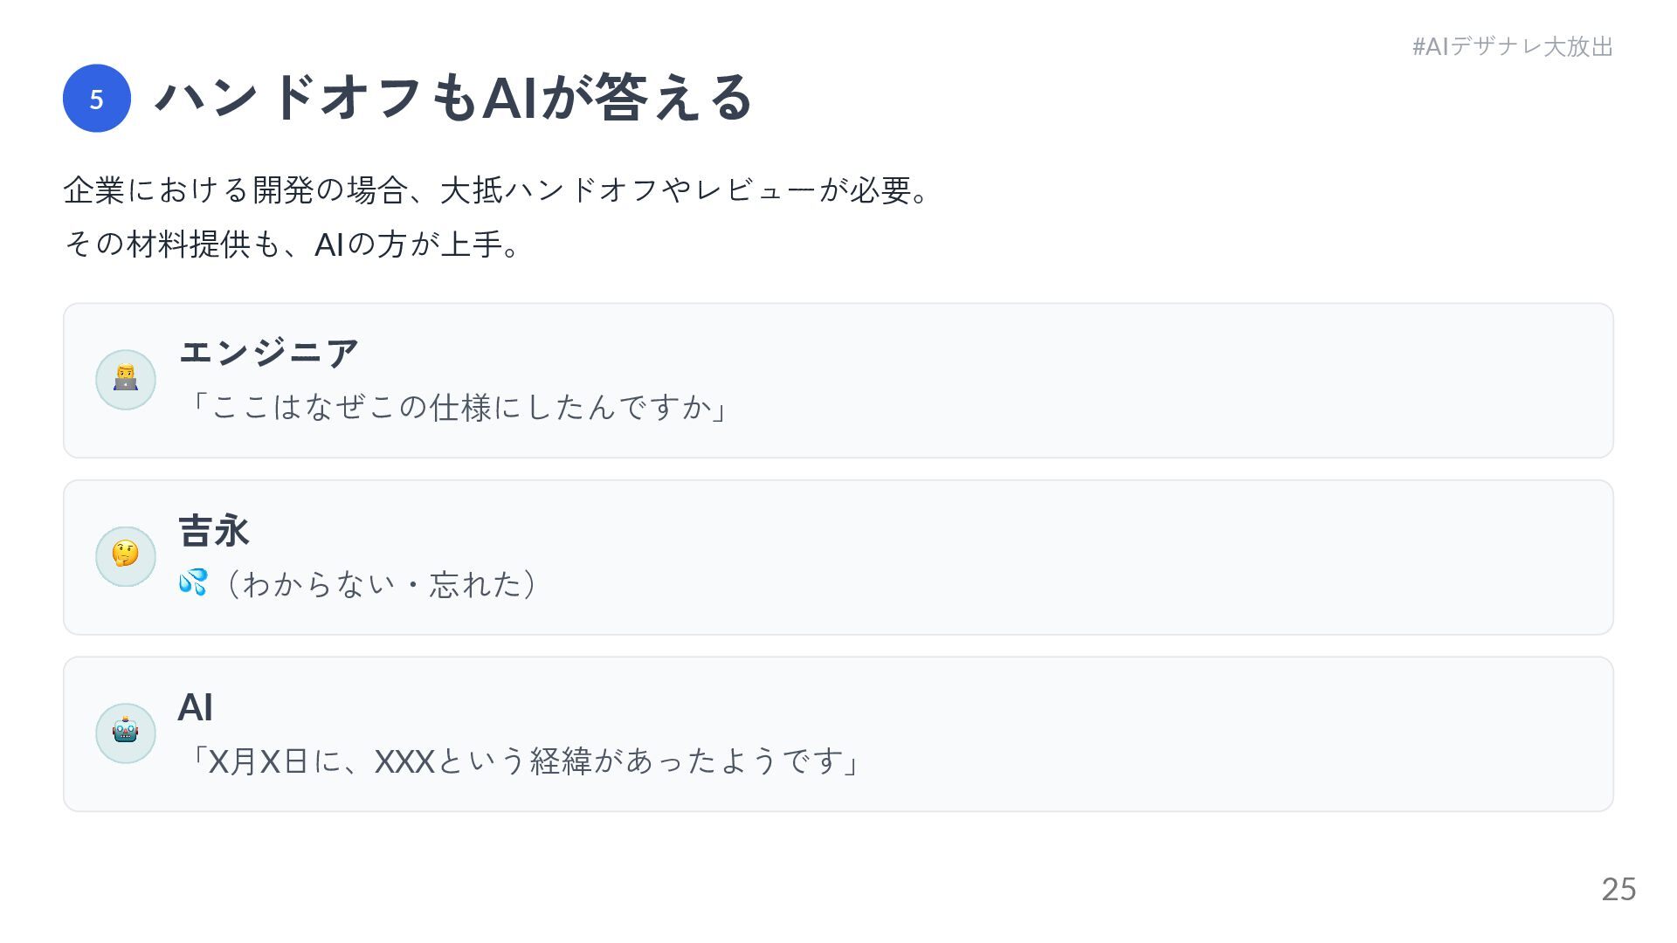Click the sweat droplets emoji
This screenshot has width=1677, height=943.
pos(193,582)
